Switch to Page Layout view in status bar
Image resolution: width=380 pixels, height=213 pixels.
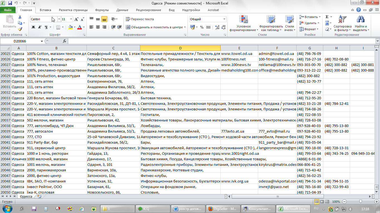[322, 202]
